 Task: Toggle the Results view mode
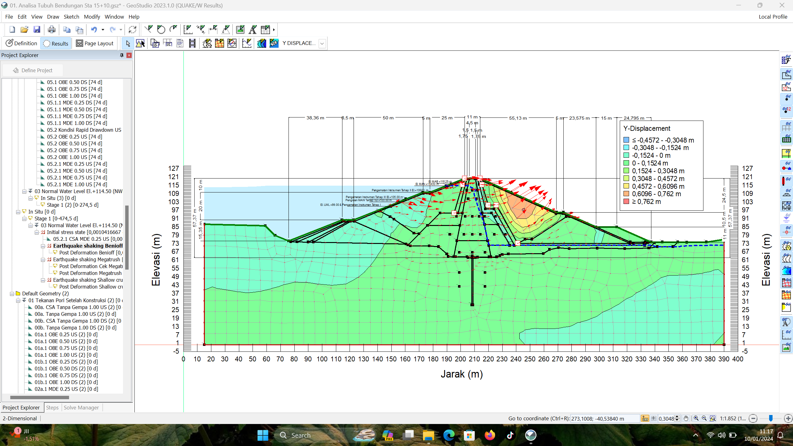[56, 43]
